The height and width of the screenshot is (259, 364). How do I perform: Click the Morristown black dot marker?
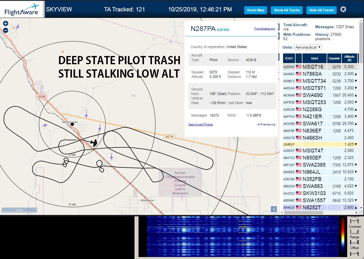[72, 124]
